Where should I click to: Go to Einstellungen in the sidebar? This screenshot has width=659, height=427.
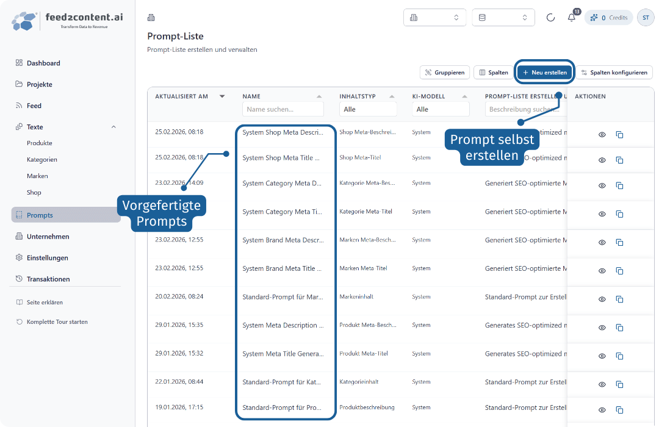[47, 257]
